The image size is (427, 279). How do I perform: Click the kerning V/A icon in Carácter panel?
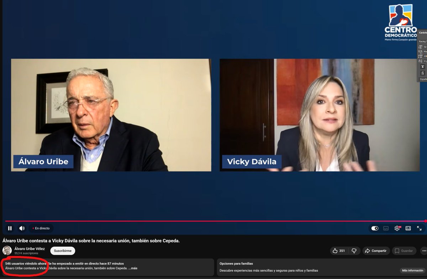[x=420, y=52]
